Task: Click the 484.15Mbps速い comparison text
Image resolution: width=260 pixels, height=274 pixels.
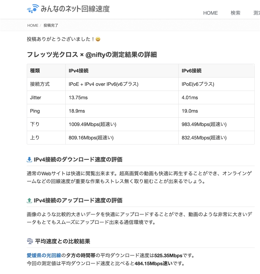Action: pyautogui.click(x=154, y=263)
